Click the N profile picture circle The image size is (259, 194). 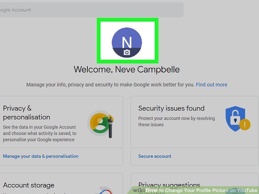tap(127, 43)
